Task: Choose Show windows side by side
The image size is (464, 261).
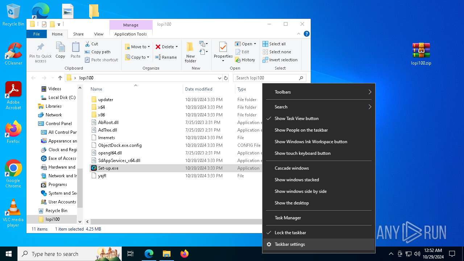Action: click(319, 191)
